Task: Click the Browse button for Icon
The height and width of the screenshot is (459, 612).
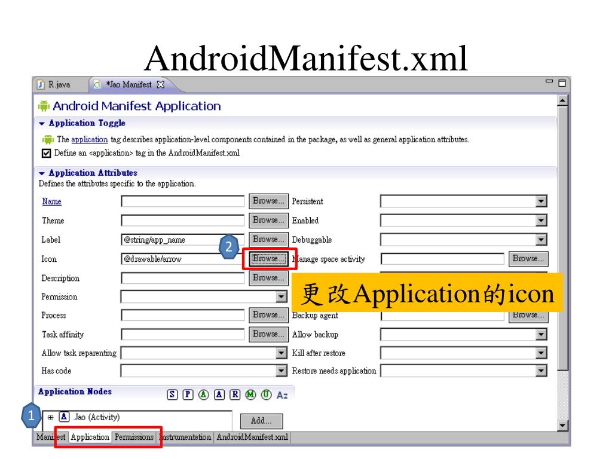Action: click(268, 258)
